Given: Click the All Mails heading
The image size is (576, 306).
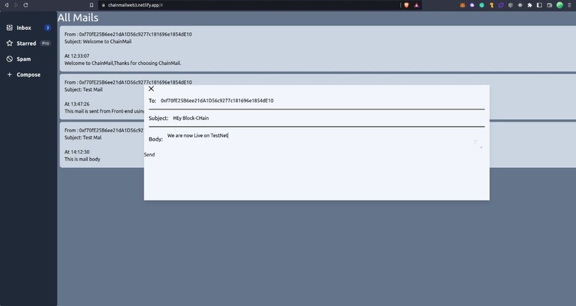Looking at the screenshot, I should click(x=78, y=18).
